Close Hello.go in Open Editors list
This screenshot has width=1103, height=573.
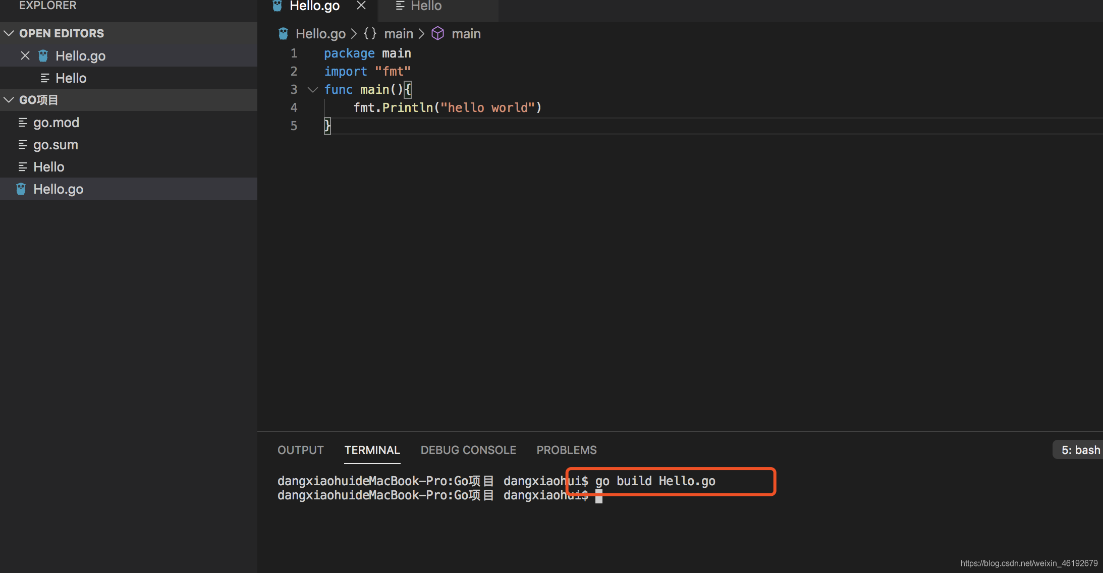tap(25, 55)
